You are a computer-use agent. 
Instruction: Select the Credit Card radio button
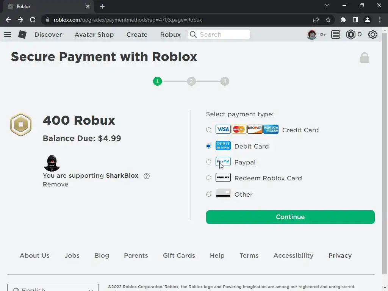[209, 130]
